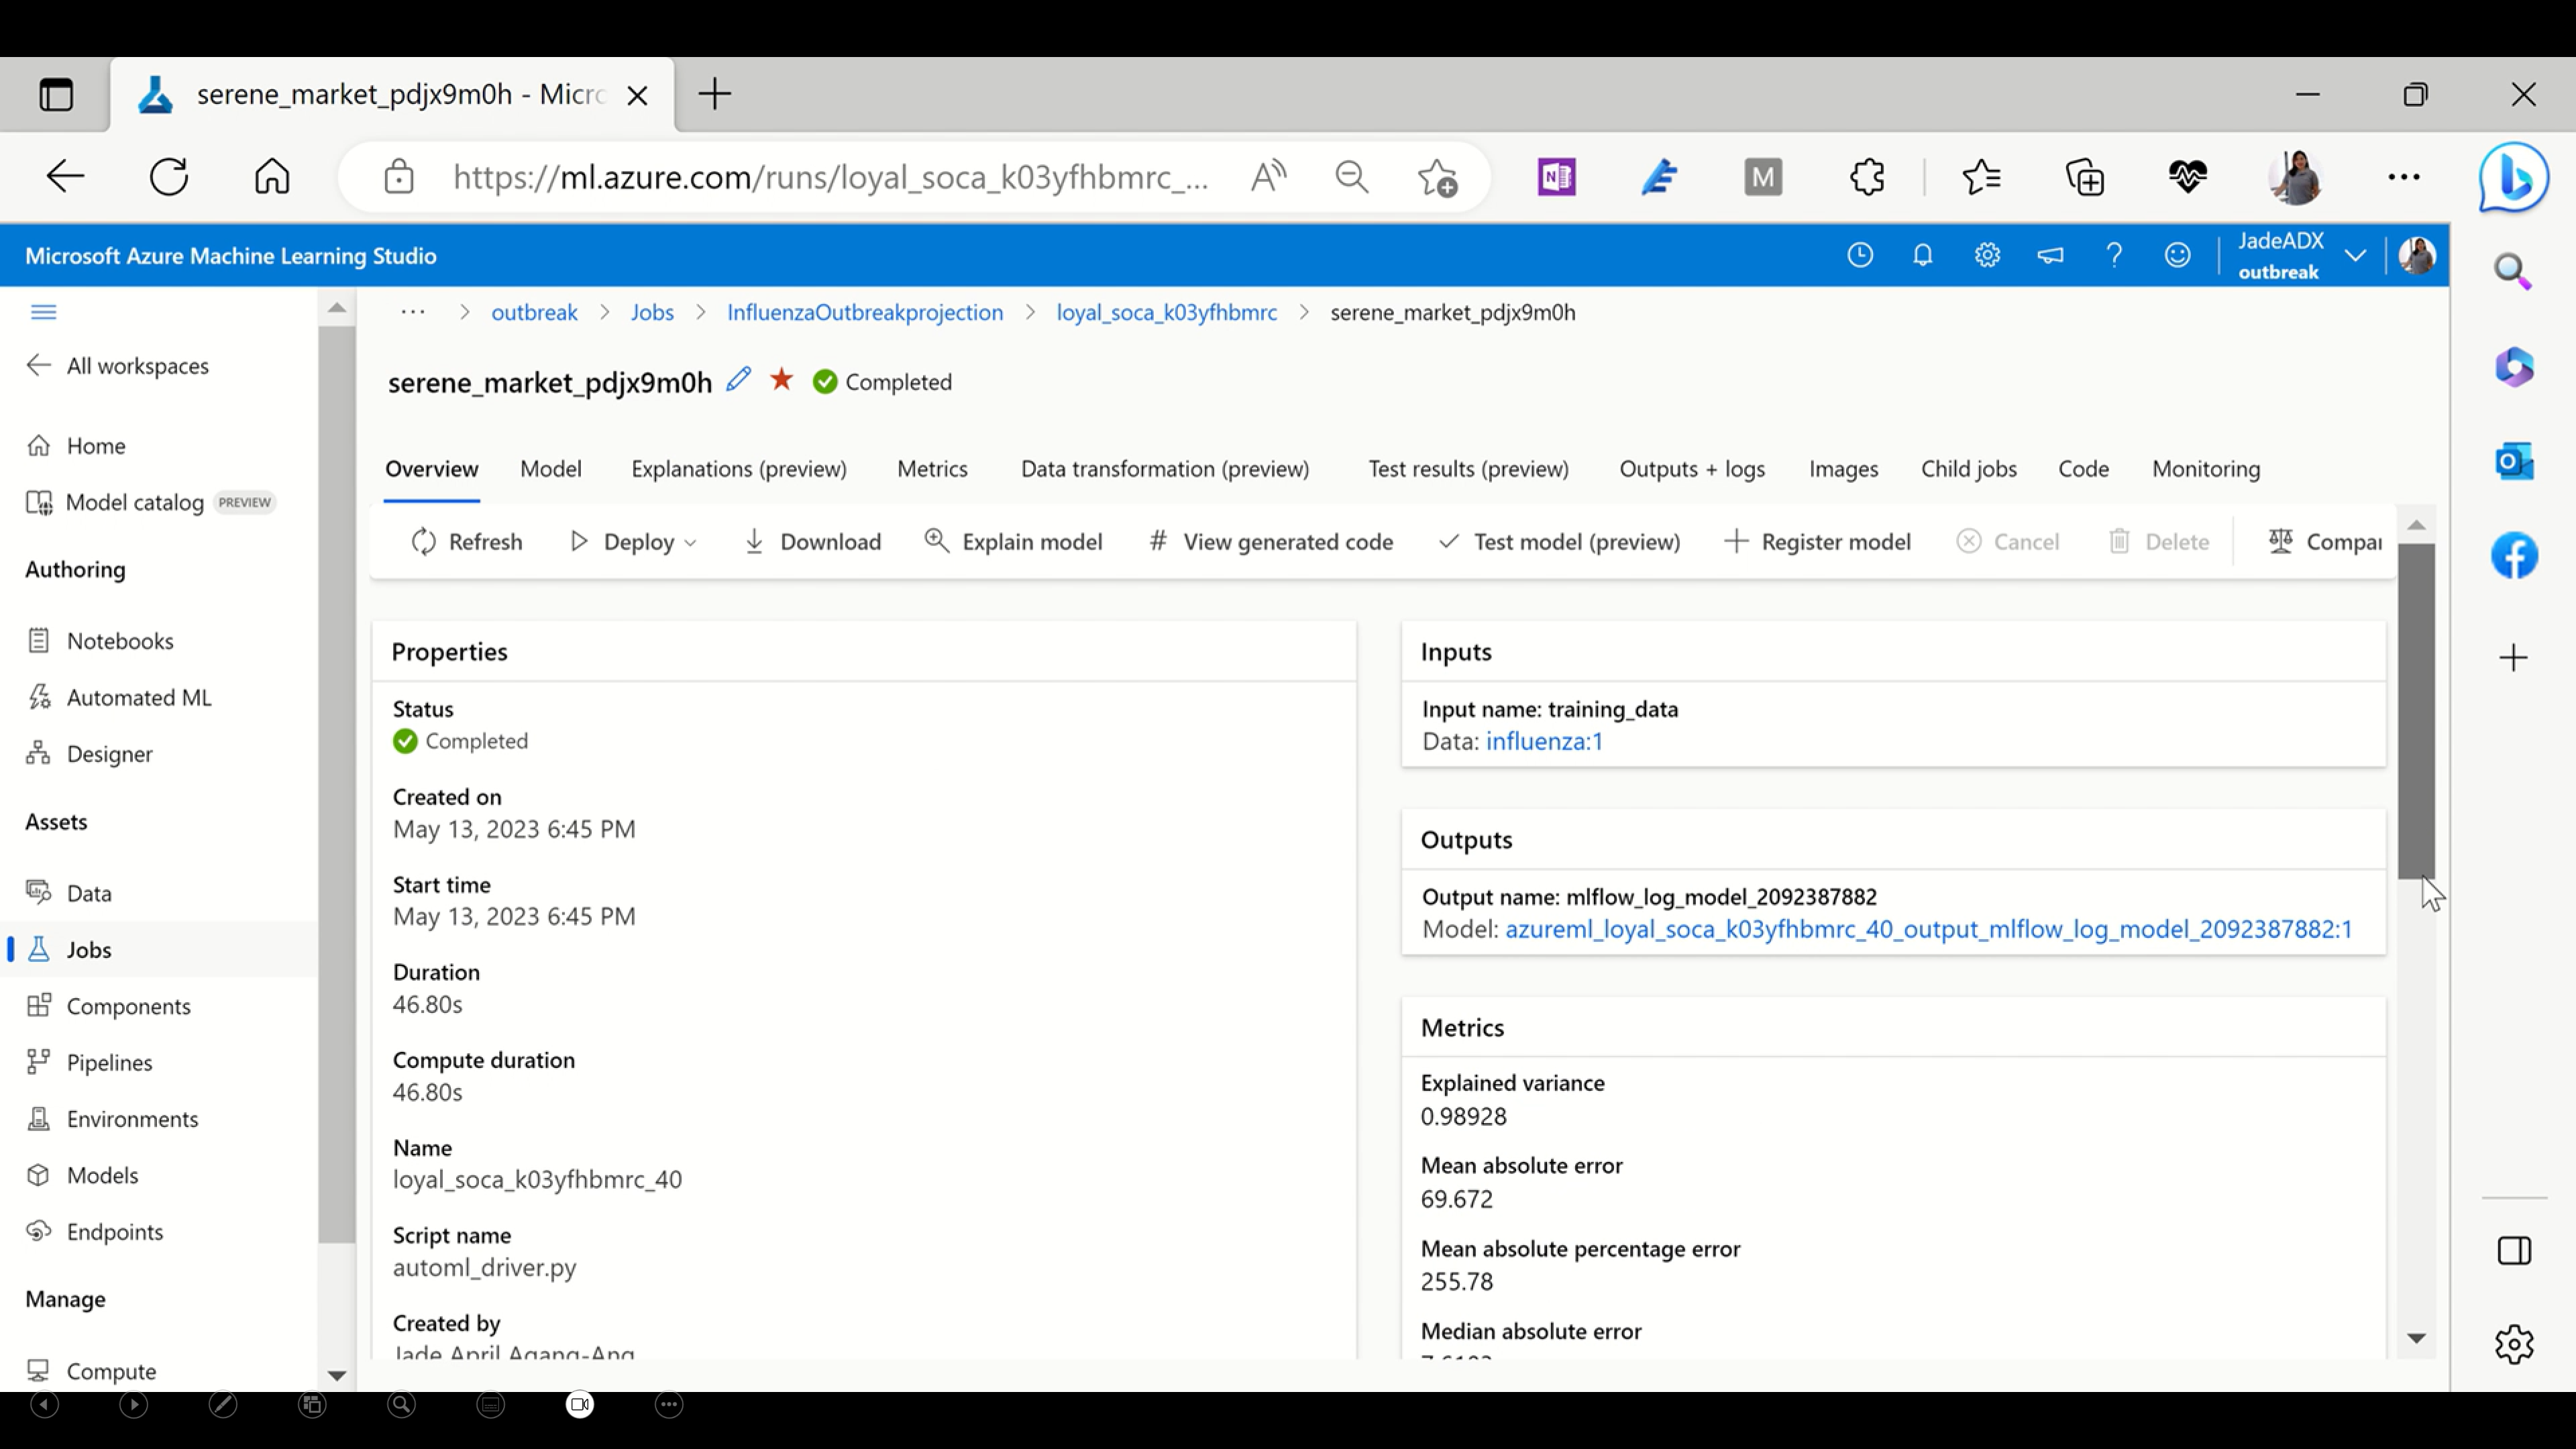Image resolution: width=2576 pixels, height=1449 pixels.
Task: Open the influenza:1 data link
Action: [1543, 742]
